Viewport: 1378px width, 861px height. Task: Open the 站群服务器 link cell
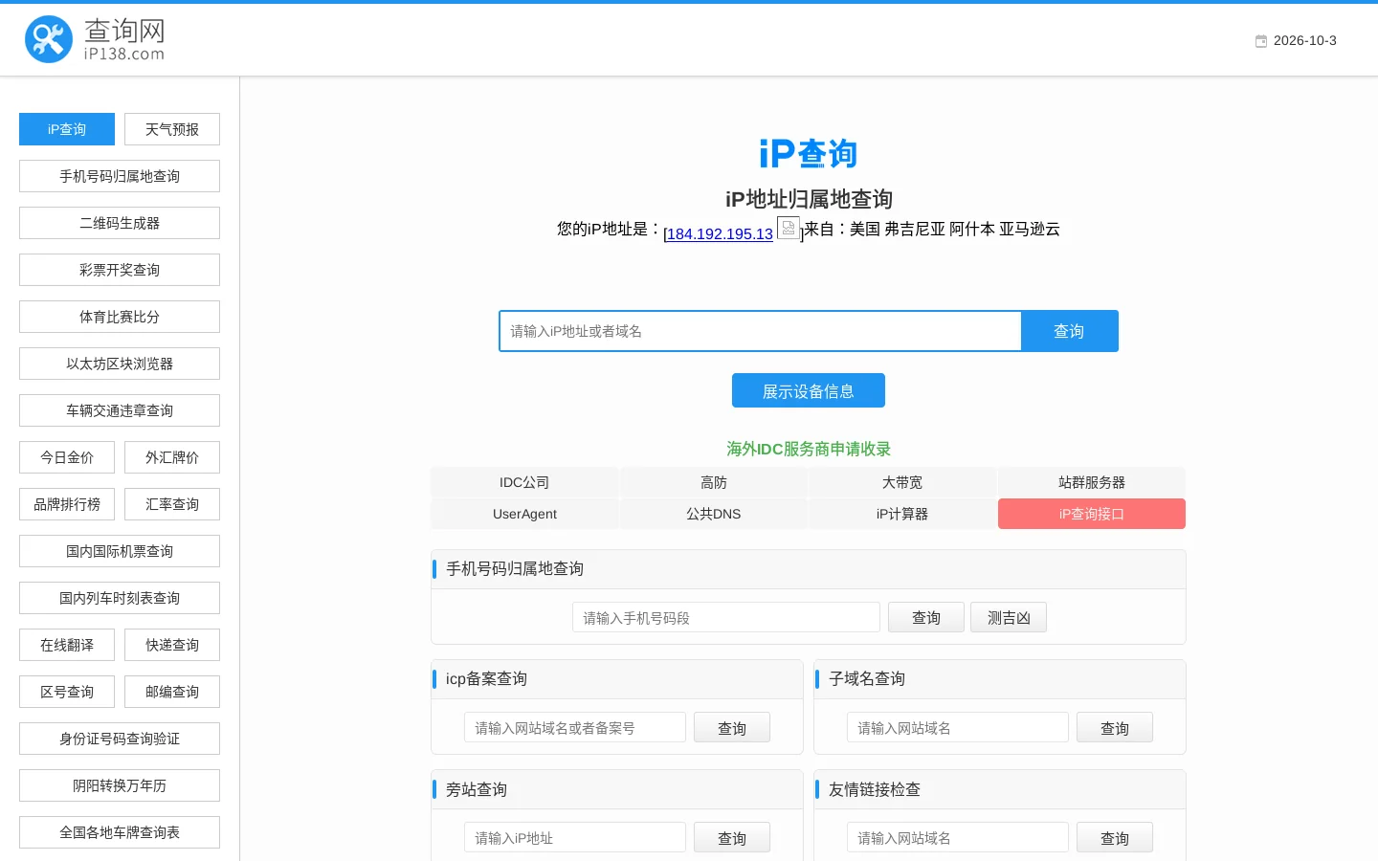point(1092,482)
